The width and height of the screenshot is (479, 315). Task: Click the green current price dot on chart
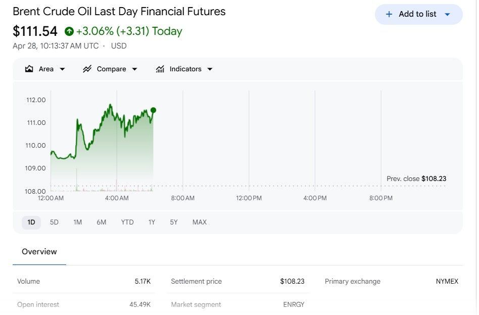[154, 110]
